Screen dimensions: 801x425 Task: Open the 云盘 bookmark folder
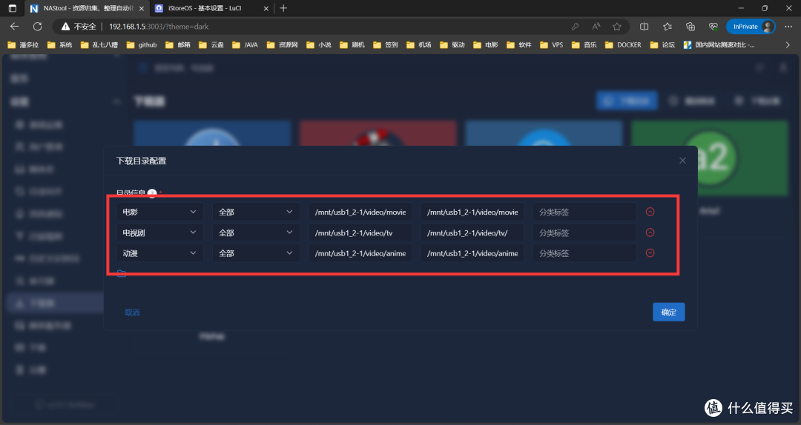pos(211,45)
